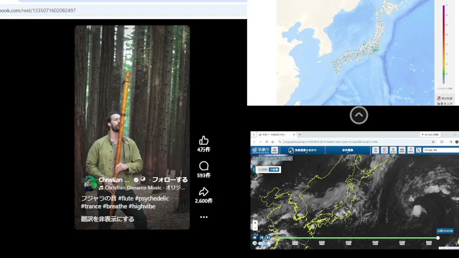
Task: Step to previous satellite frame
Action: coord(262,237)
